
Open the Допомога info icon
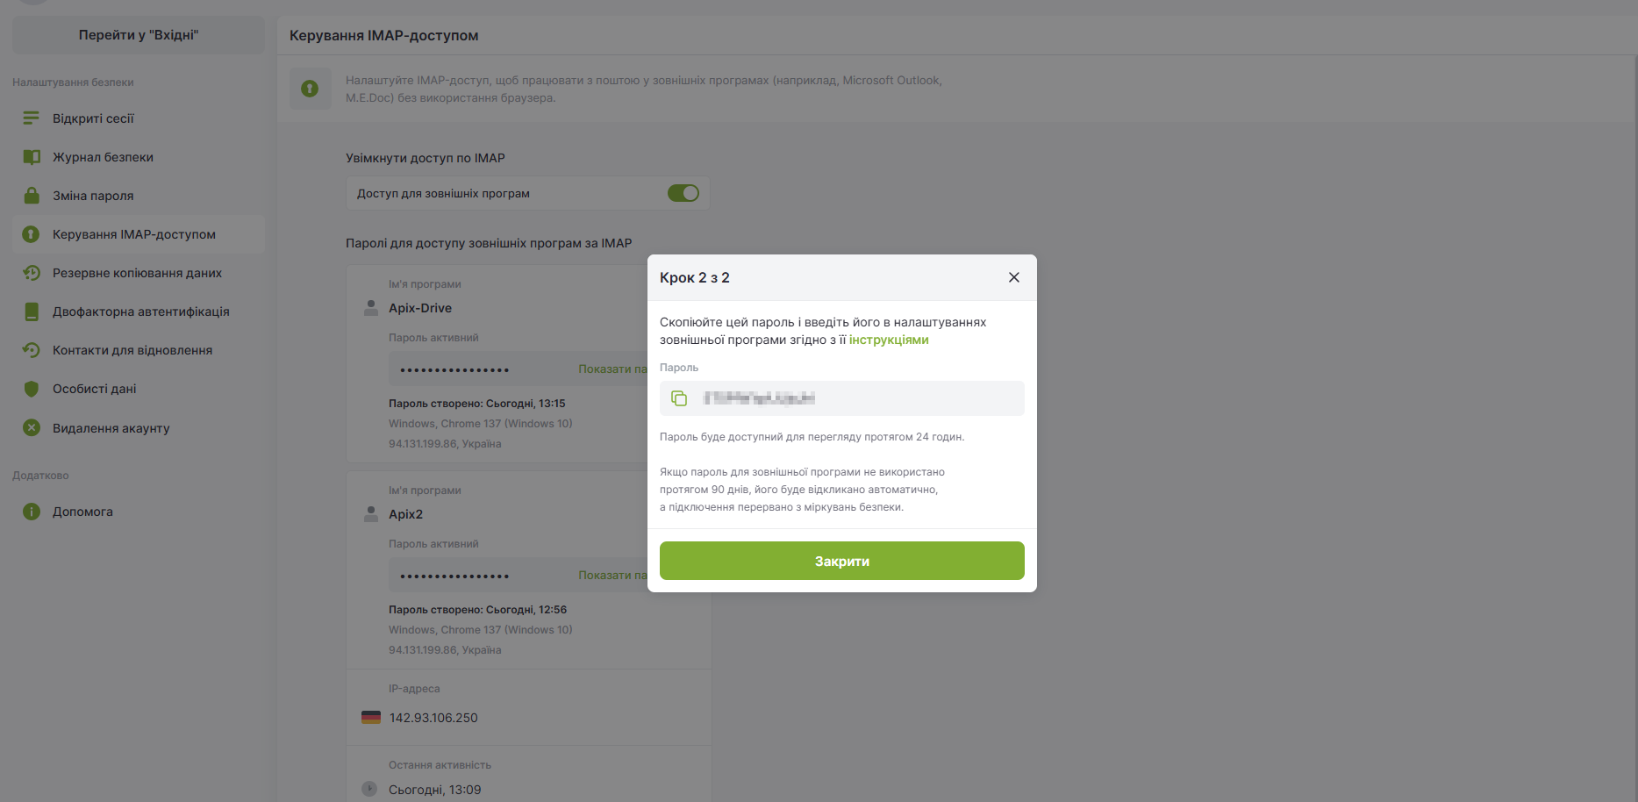pyautogui.click(x=32, y=512)
